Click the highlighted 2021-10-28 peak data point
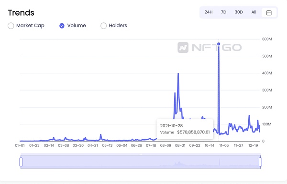Viewport: 287px width, 184px height. tap(219, 44)
